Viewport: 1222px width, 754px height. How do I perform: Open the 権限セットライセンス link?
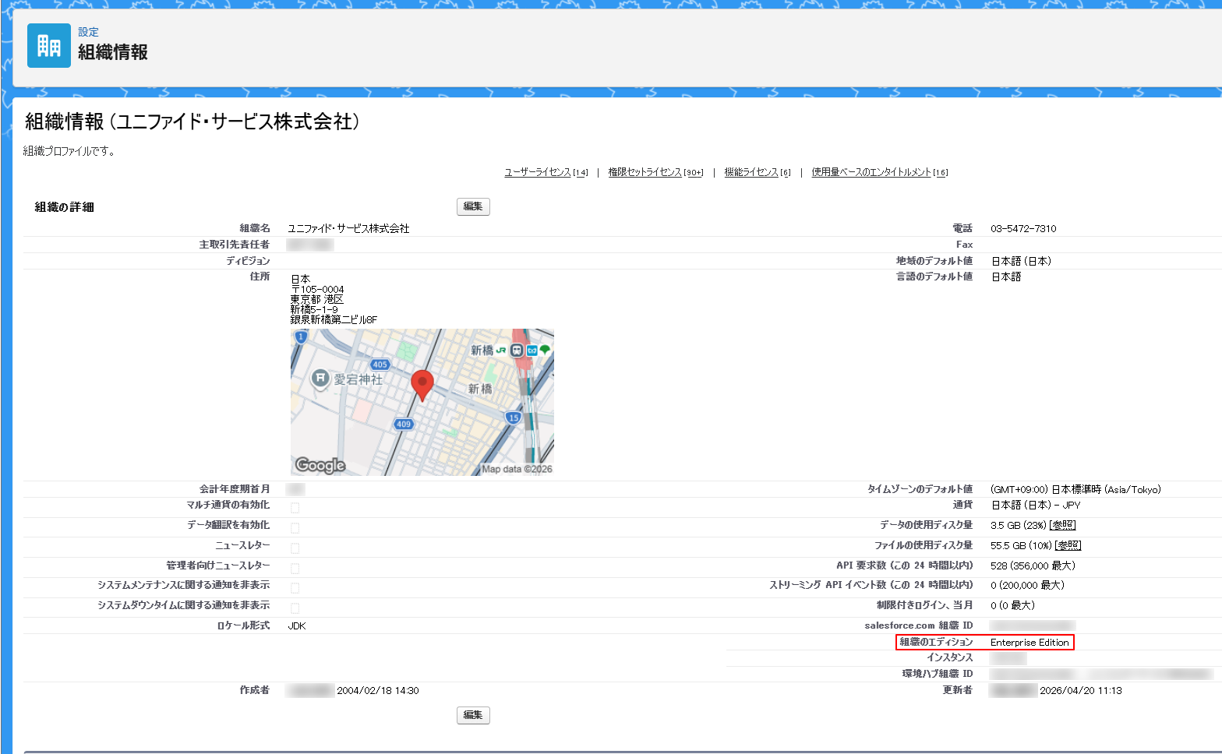[645, 172]
